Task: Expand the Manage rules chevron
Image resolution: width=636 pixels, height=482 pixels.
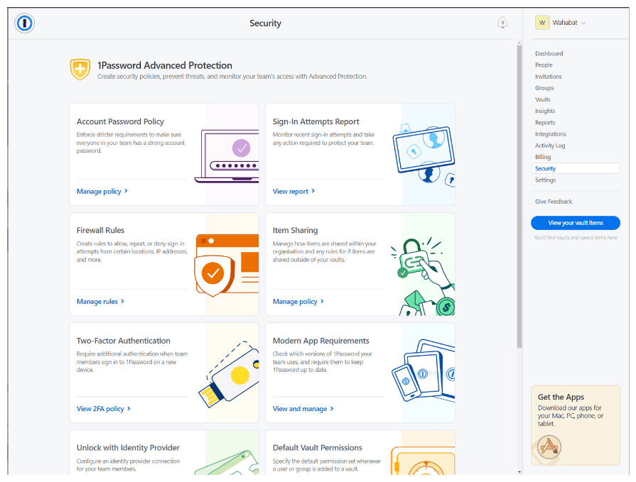Action: [x=122, y=301]
